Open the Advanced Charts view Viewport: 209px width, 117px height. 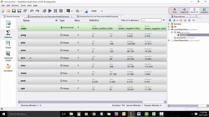(8, 56)
